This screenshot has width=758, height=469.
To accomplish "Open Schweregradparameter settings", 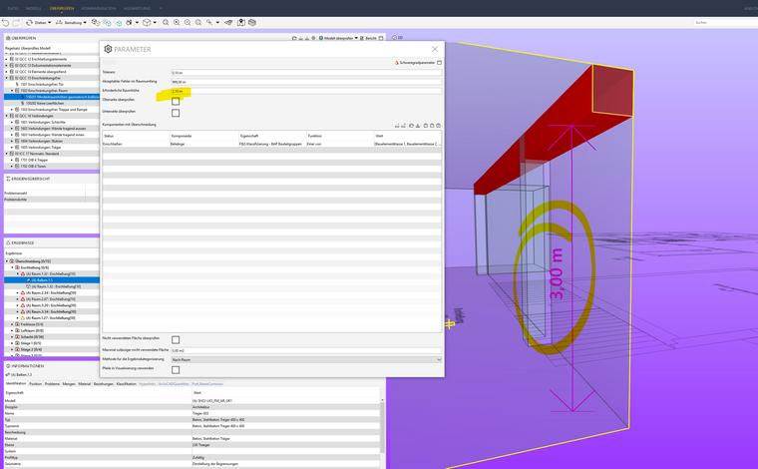I will pos(414,63).
